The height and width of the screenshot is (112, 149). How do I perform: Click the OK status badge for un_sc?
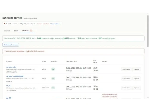53,88
